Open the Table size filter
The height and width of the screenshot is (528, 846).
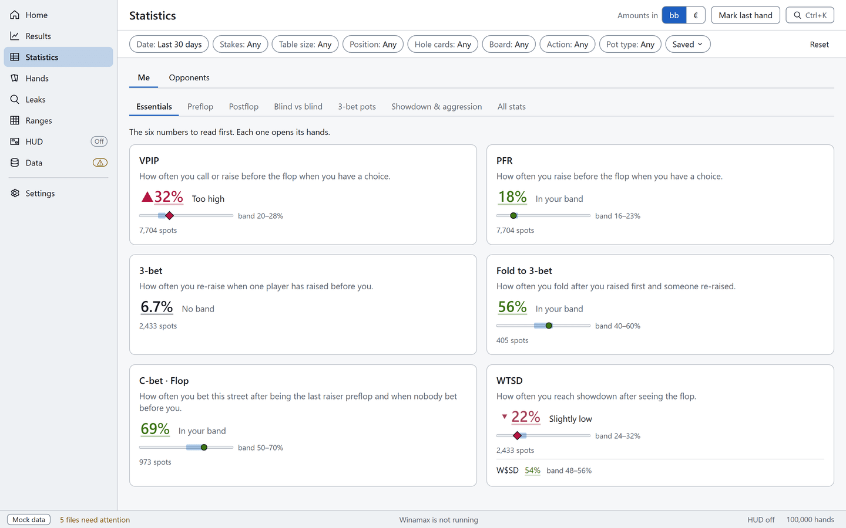(305, 44)
